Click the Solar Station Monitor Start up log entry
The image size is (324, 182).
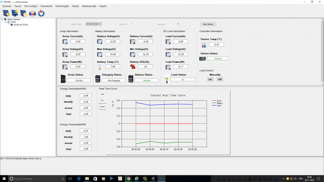click(21, 159)
